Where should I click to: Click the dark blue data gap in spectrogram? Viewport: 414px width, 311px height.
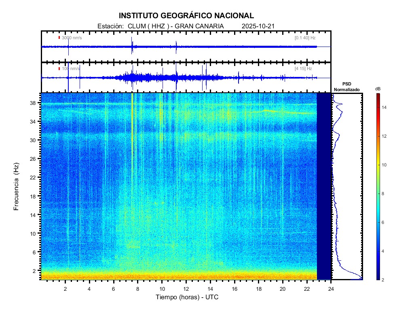(324, 186)
